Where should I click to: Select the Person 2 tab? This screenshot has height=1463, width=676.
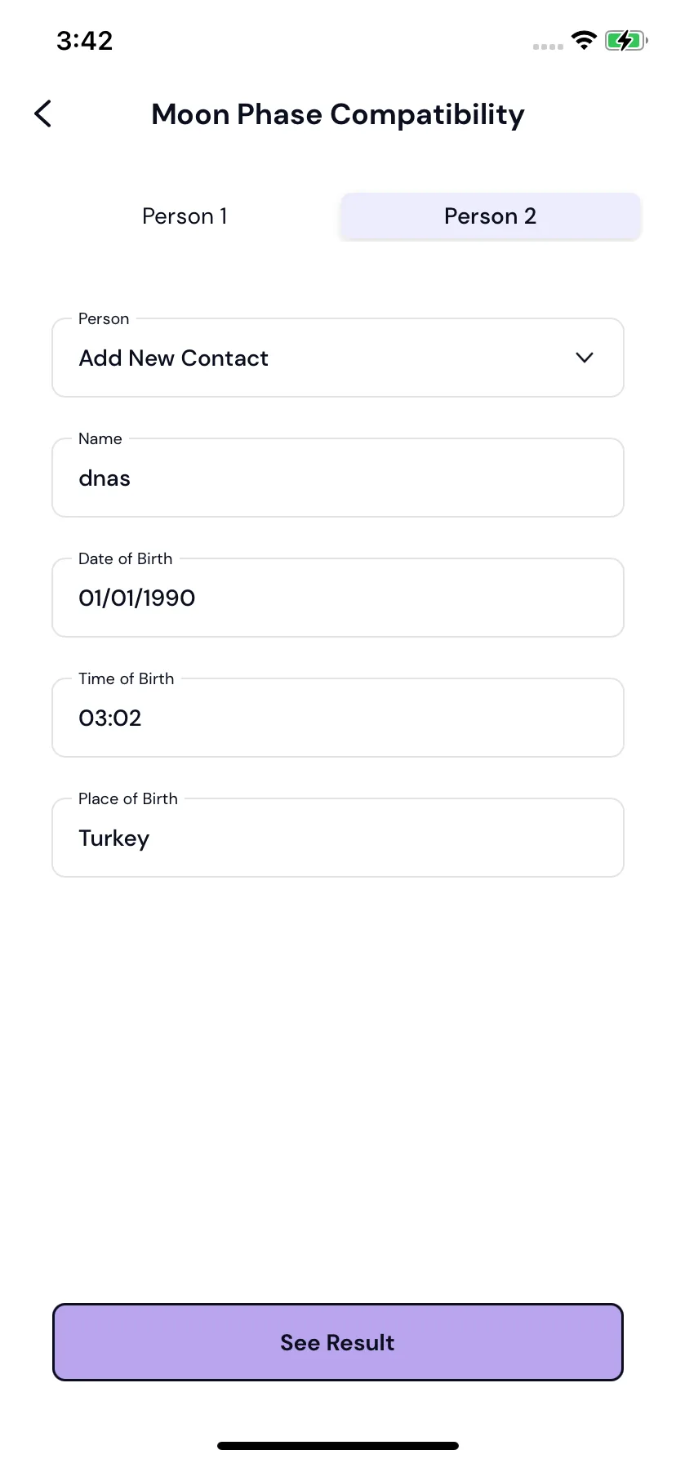(x=490, y=216)
